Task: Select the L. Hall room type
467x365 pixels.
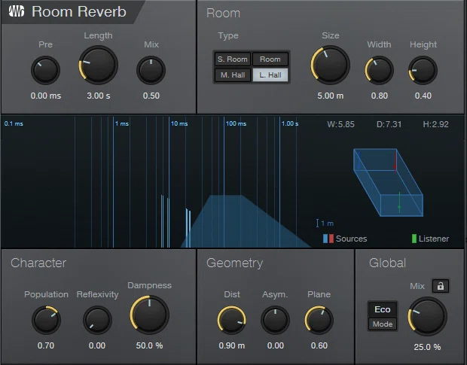Action: (270, 75)
